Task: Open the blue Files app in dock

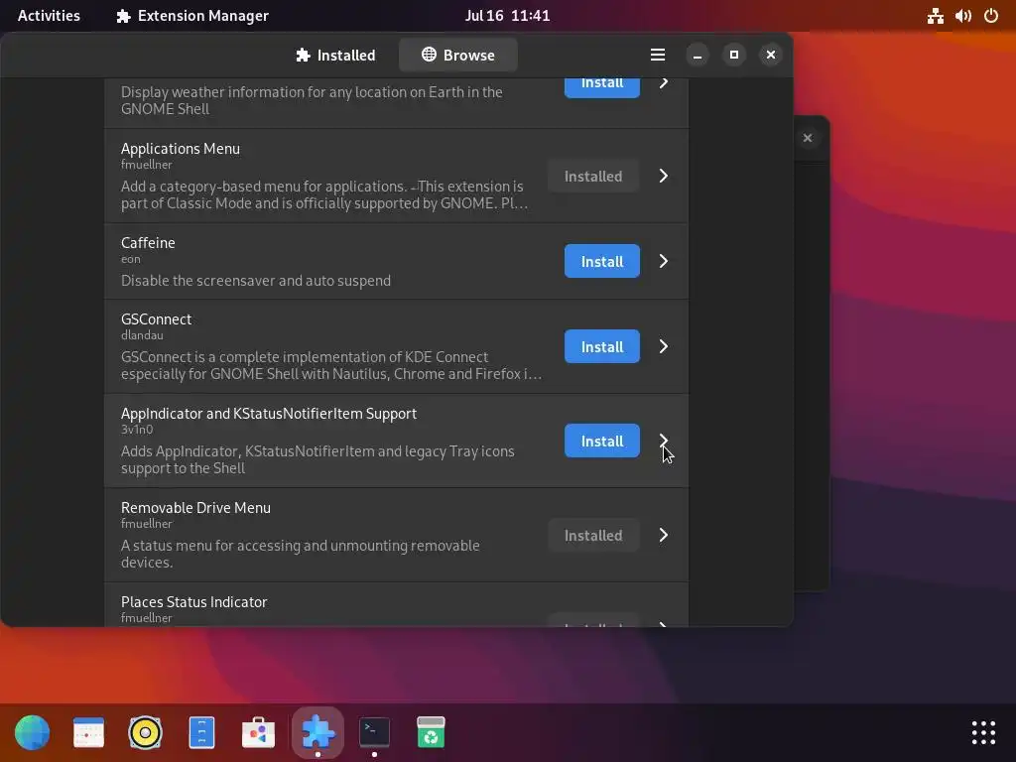Action: (201, 733)
